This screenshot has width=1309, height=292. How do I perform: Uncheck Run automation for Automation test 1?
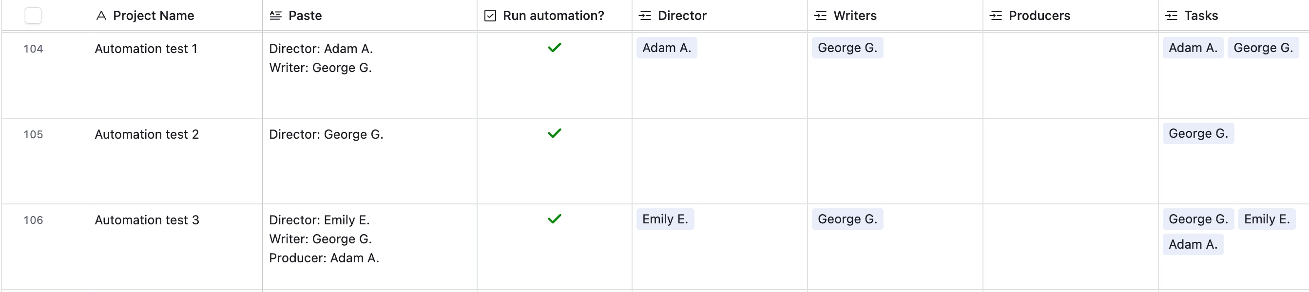coord(555,48)
